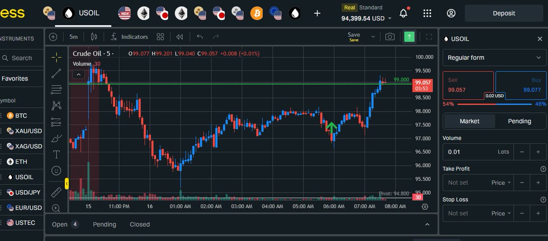Redo the chart action
The image size is (548, 241).
(216, 37)
